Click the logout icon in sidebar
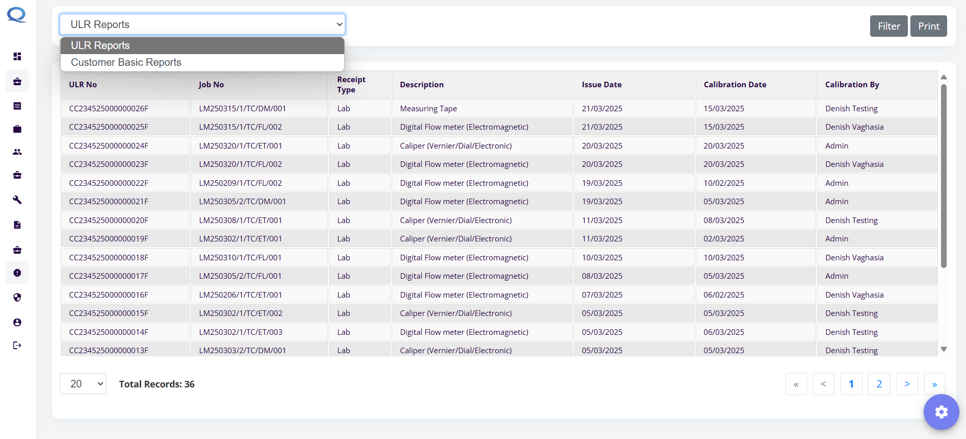This screenshot has width=966, height=439. point(17,346)
